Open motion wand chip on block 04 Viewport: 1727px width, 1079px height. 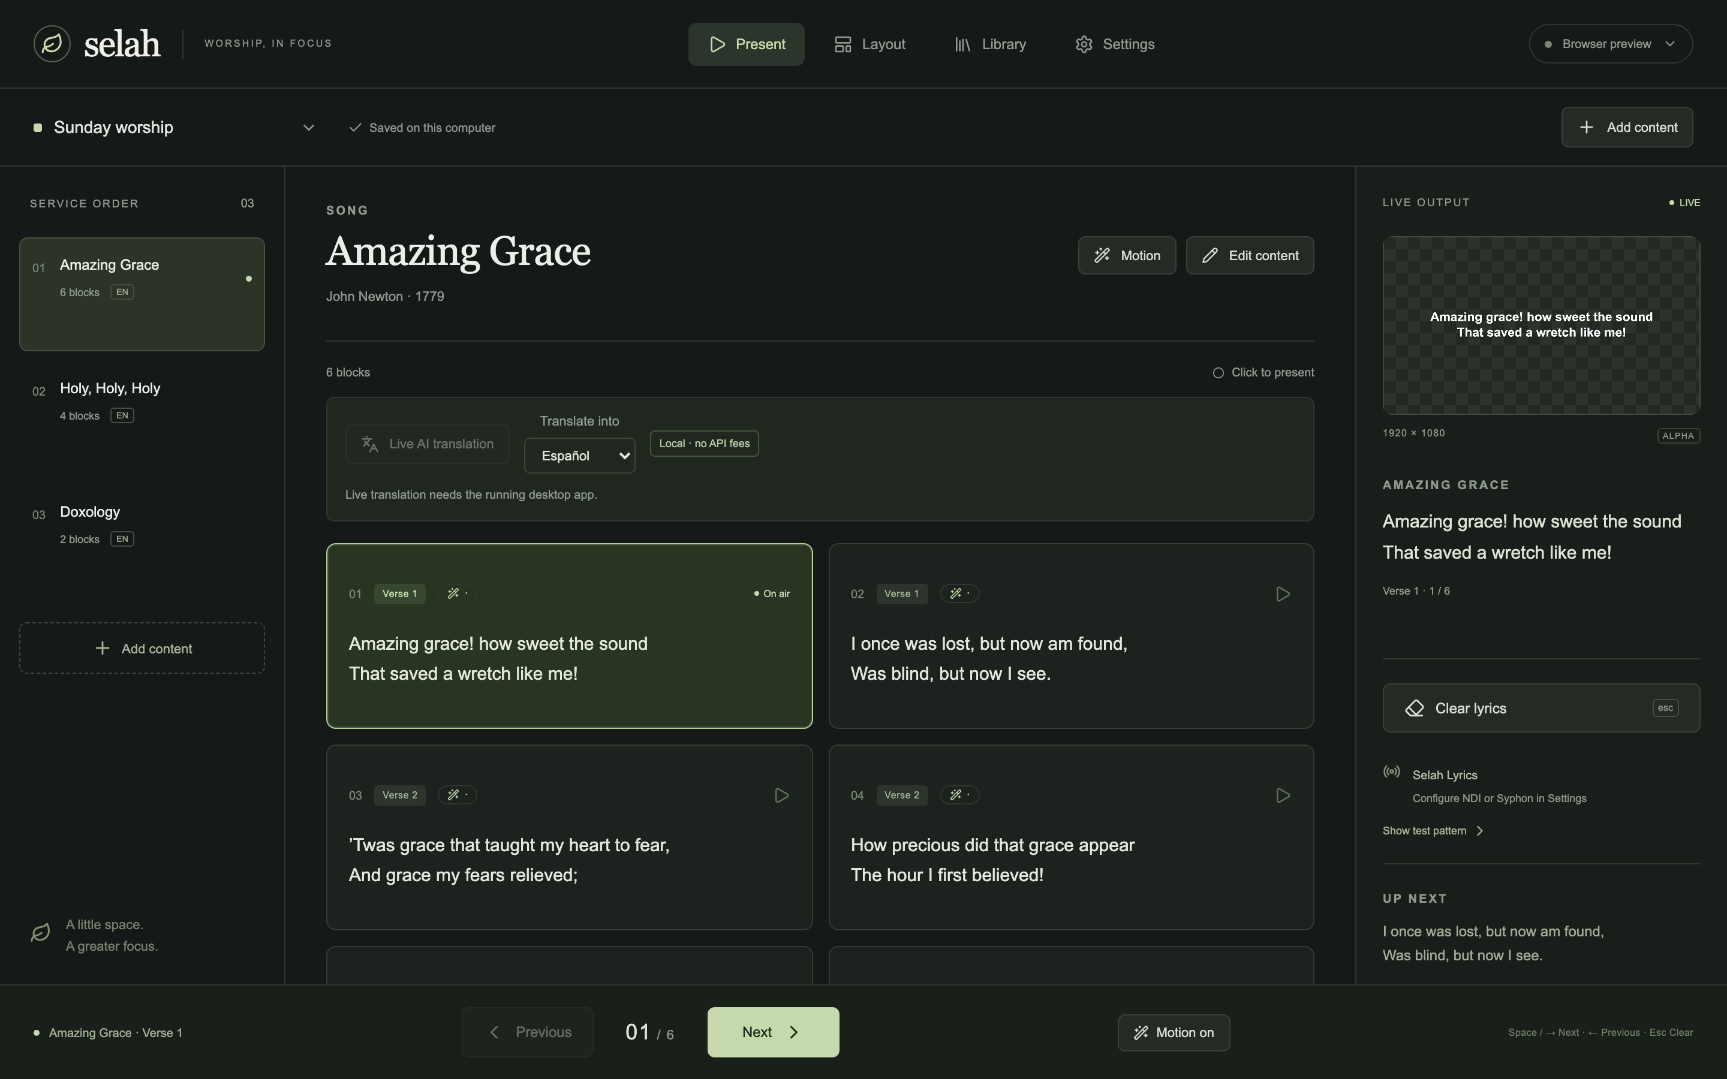(x=960, y=795)
